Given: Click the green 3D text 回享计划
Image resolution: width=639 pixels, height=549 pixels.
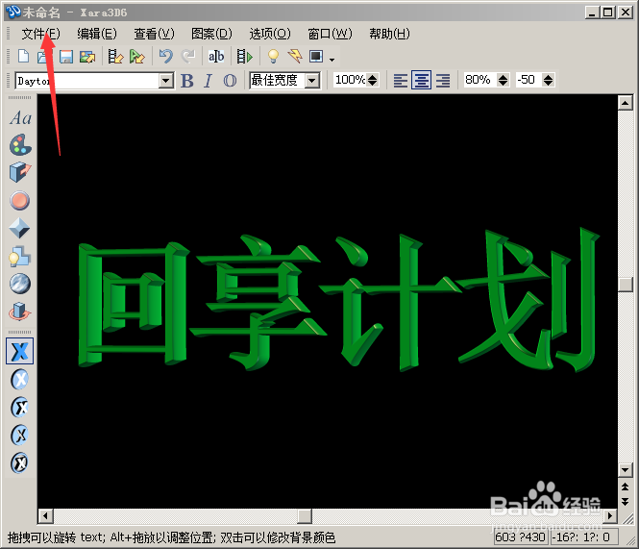Looking at the screenshot, I should click(x=338, y=300).
